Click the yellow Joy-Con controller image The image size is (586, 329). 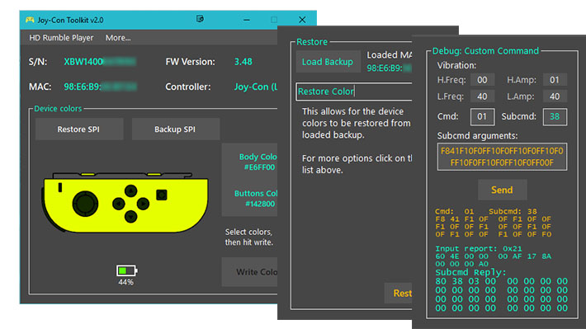125,203
